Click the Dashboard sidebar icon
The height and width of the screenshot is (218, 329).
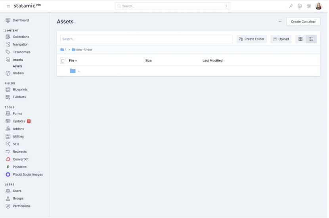point(8,20)
